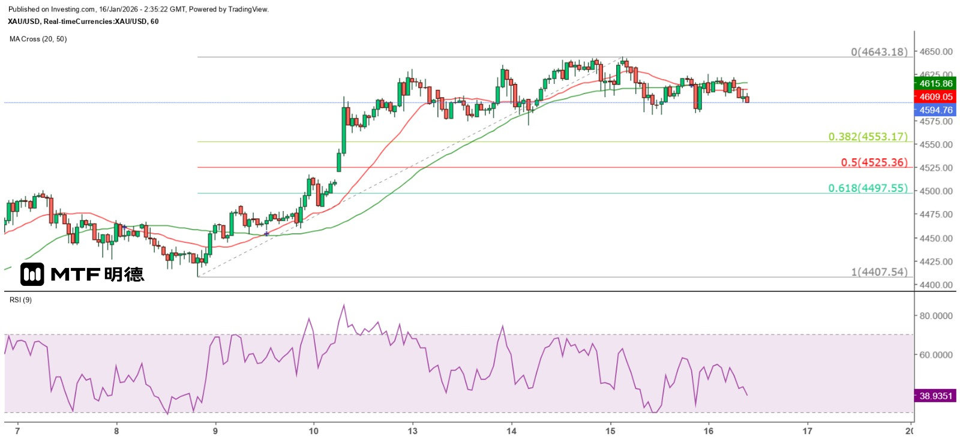The height and width of the screenshot is (440, 960).
Task: Select the RSI (9) indicator label
Action: [20, 300]
